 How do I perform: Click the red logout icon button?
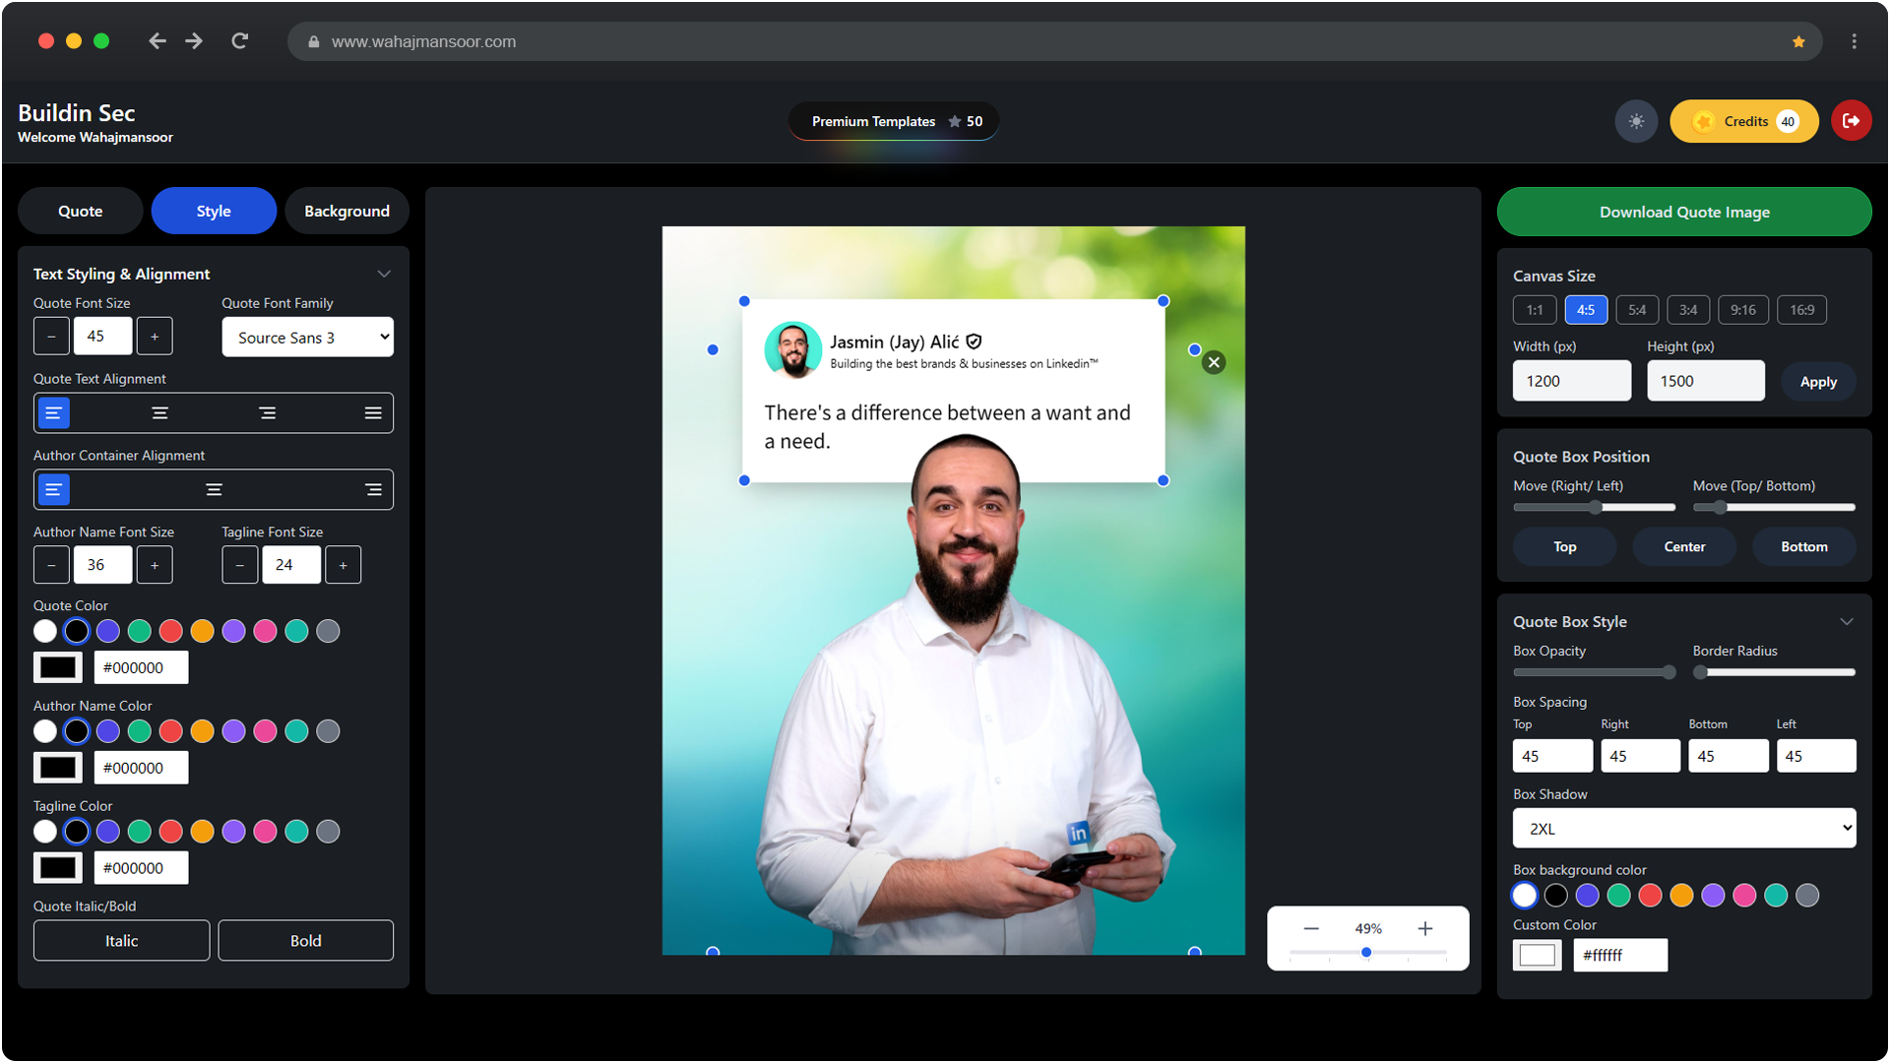click(x=1851, y=121)
